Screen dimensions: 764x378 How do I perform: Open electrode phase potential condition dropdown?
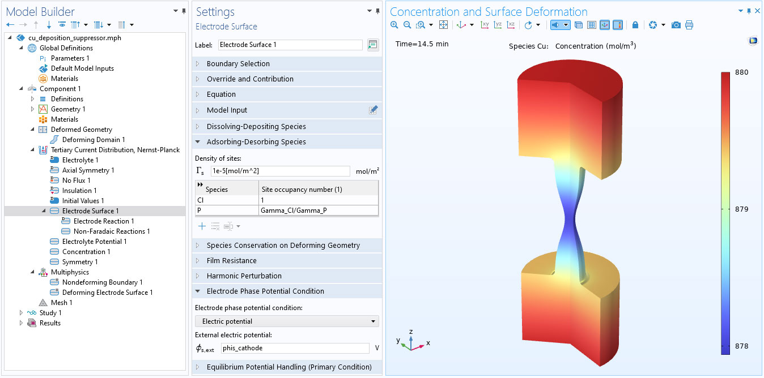pyautogui.click(x=287, y=321)
